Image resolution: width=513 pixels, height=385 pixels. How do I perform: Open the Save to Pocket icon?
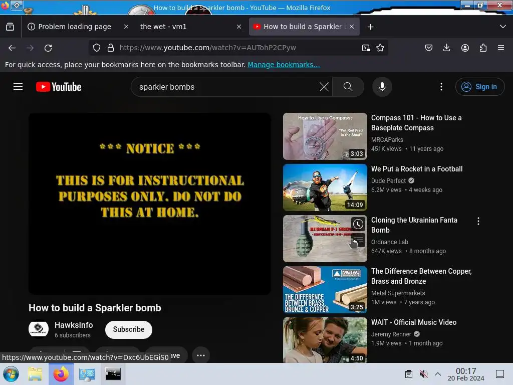click(x=429, y=48)
